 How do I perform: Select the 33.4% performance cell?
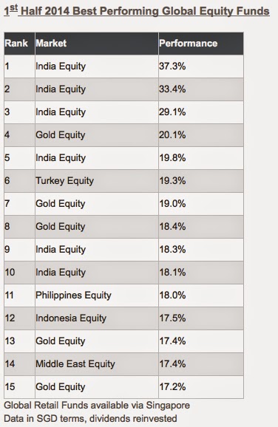pyautogui.click(x=201, y=89)
